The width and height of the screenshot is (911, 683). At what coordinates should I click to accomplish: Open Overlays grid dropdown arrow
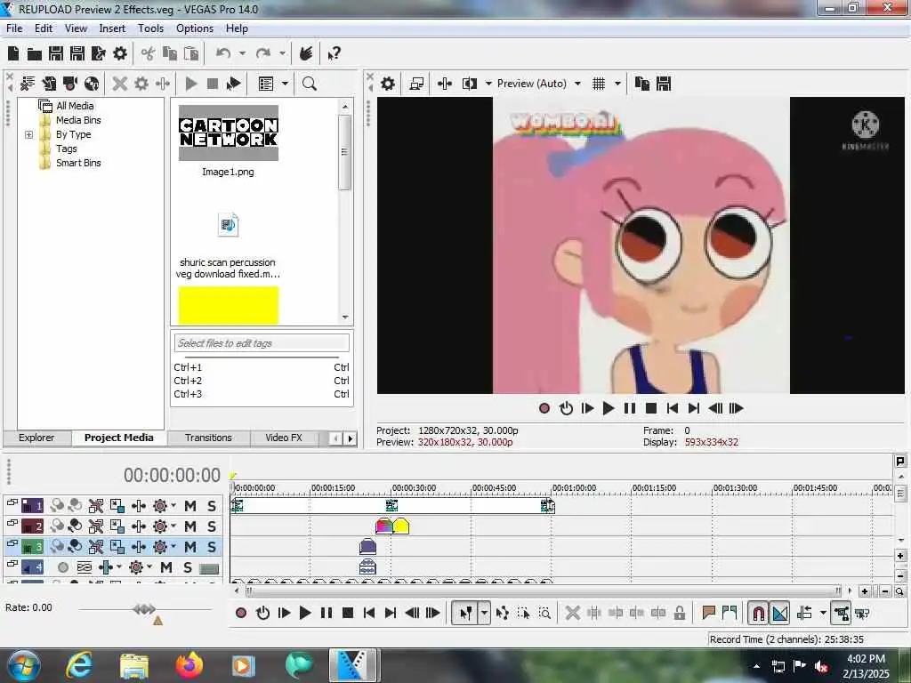(617, 84)
